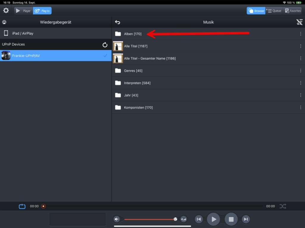Viewport: 305px width, 228px height.
Task: Mute the volume with speaker icon
Action: click(x=117, y=219)
